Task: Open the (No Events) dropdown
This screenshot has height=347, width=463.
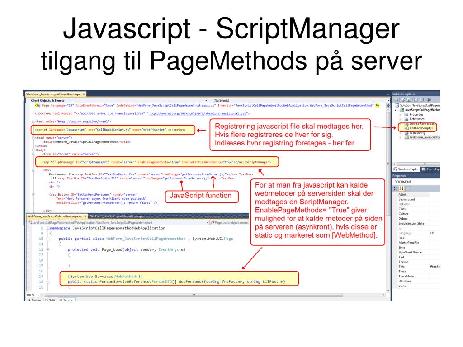Action: pos(300,100)
